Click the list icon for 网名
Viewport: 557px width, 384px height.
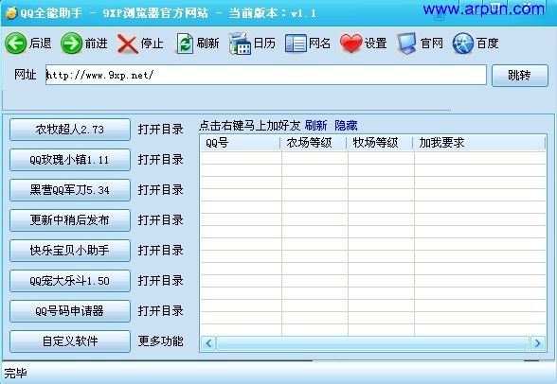296,44
